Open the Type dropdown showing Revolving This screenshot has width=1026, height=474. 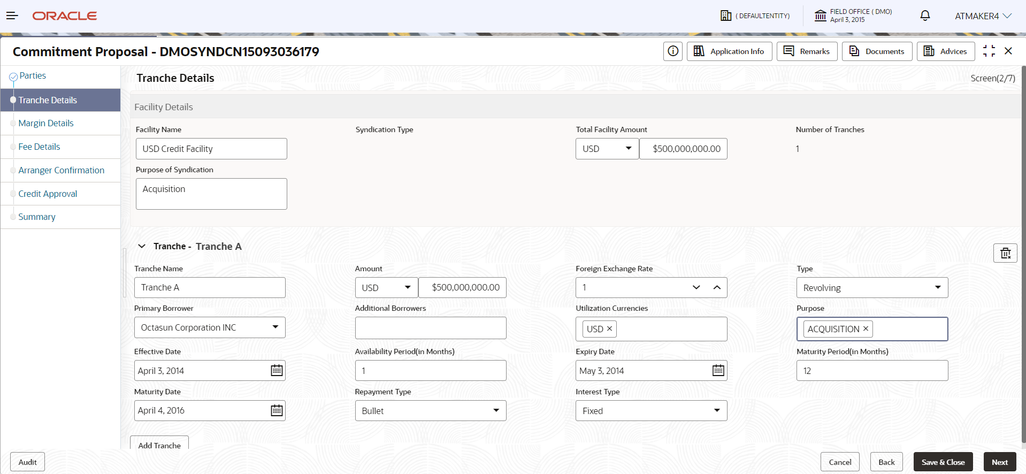point(872,288)
